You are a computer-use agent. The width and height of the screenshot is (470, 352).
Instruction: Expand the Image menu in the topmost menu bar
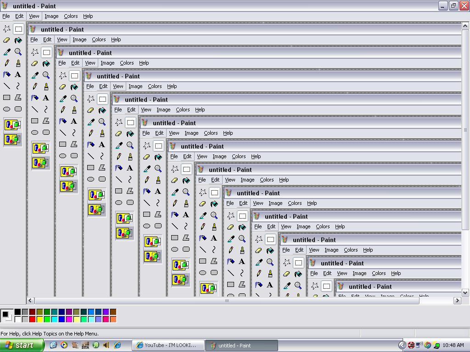tap(51, 16)
